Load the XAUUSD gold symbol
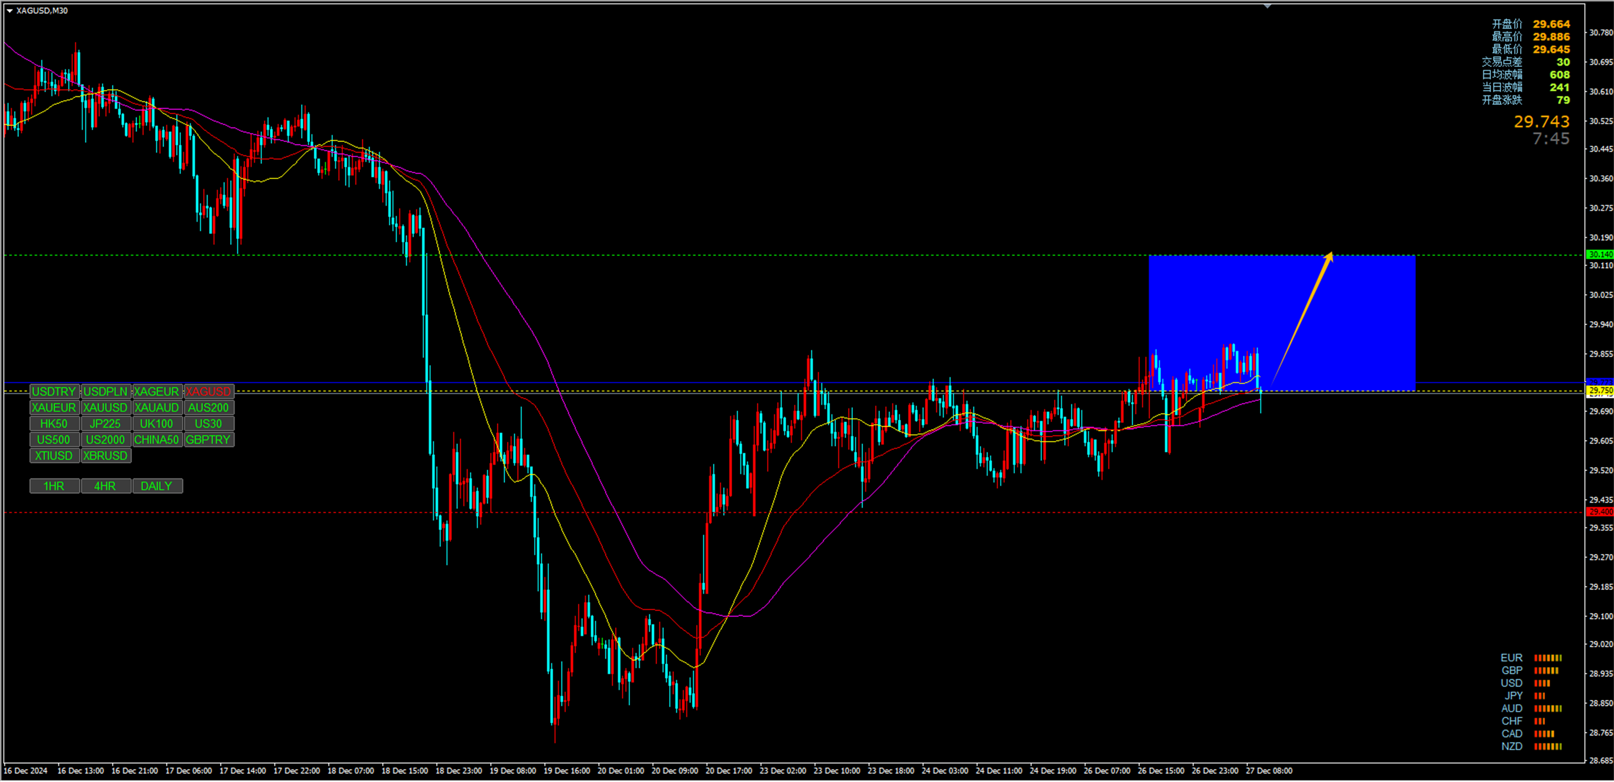 (106, 408)
